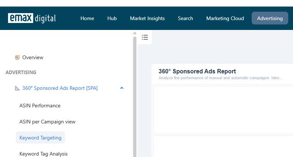This screenshot has height=157, width=293.
Task: Select the Advertising tab
Action: pos(270,18)
